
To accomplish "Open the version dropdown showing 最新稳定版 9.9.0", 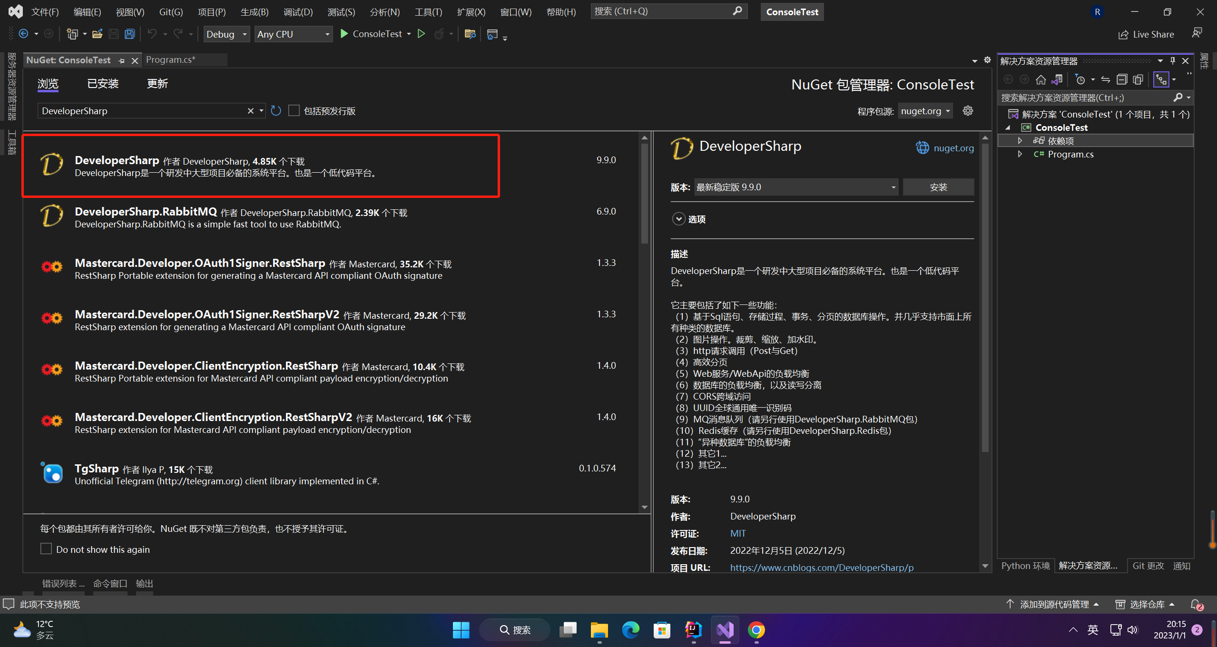I will click(x=796, y=187).
